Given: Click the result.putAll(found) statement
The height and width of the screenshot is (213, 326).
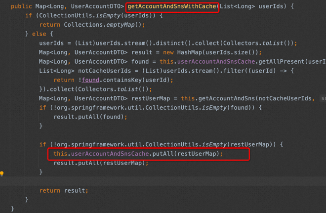Looking at the screenshot, I should point(90,117).
